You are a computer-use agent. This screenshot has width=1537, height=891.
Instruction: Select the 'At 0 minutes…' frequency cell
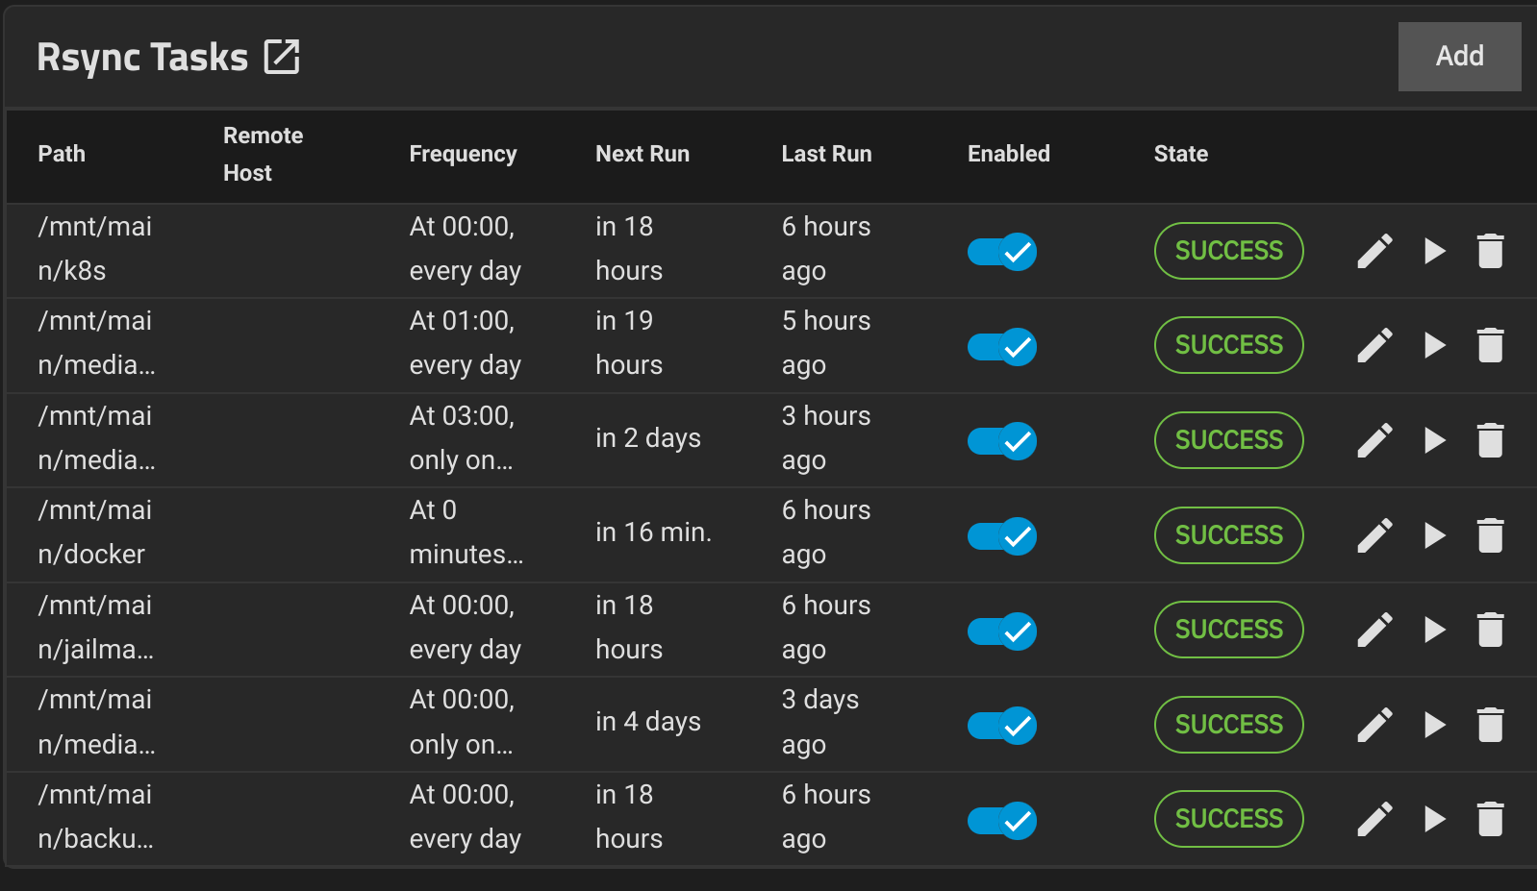[466, 532]
